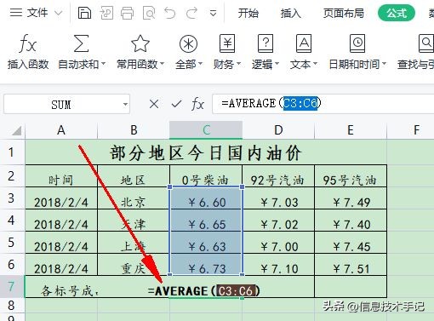This screenshot has height=321, width=434.
Task: Confirm formula with the checkmark icon
Action: click(176, 104)
